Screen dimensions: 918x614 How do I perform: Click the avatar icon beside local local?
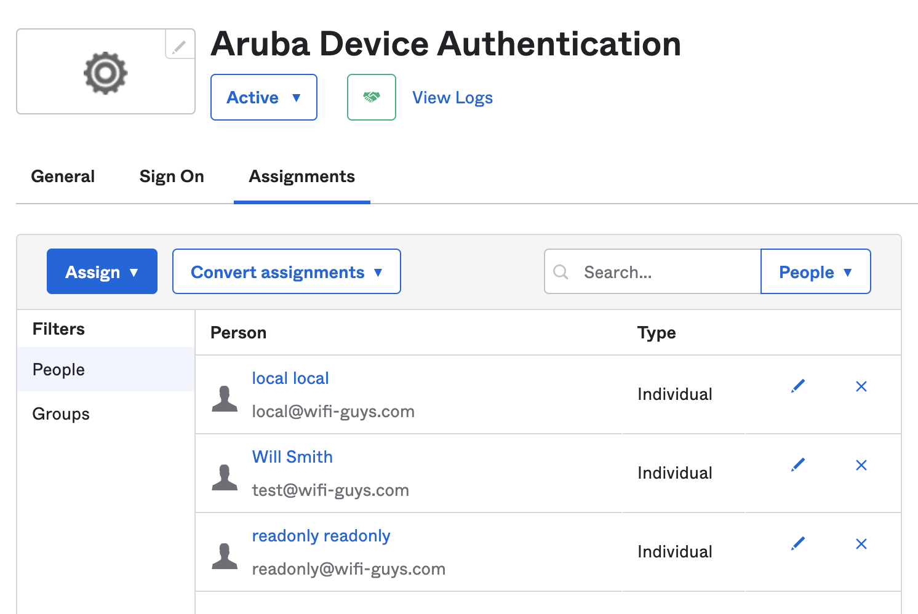pyautogui.click(x=225, y=399)
